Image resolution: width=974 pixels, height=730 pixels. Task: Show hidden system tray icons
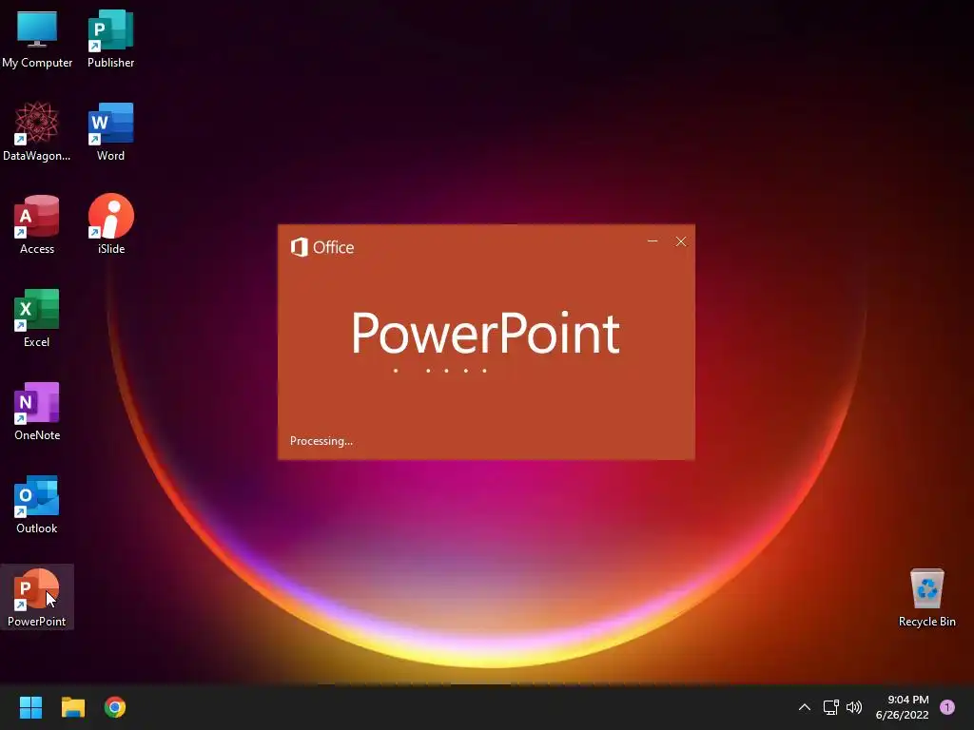(x=804, y=707)
